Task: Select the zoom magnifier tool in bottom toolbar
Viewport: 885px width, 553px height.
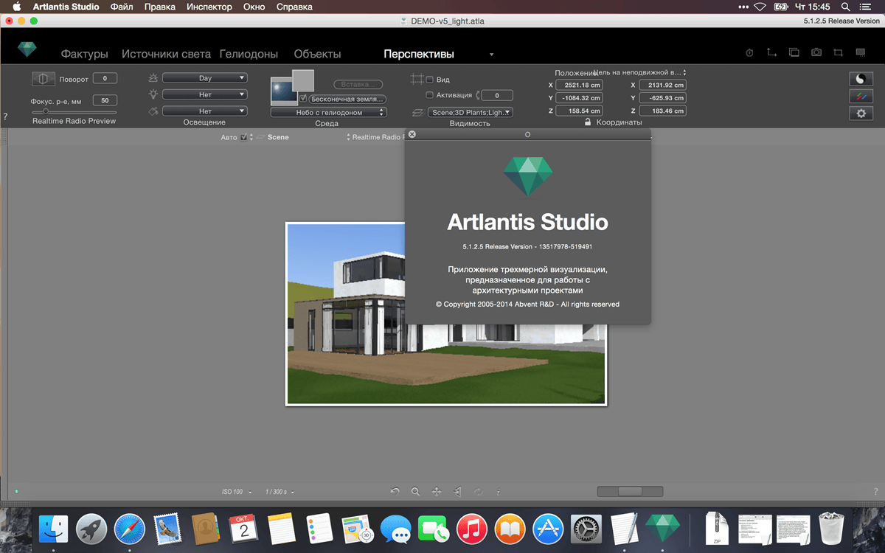Action: pyautogui.click(x=416, y=492)
